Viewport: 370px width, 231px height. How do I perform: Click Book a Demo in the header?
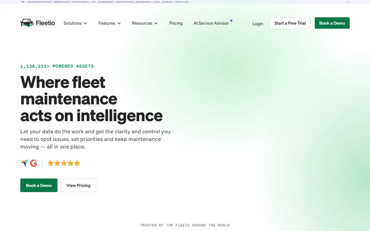(x=332, y=23)
